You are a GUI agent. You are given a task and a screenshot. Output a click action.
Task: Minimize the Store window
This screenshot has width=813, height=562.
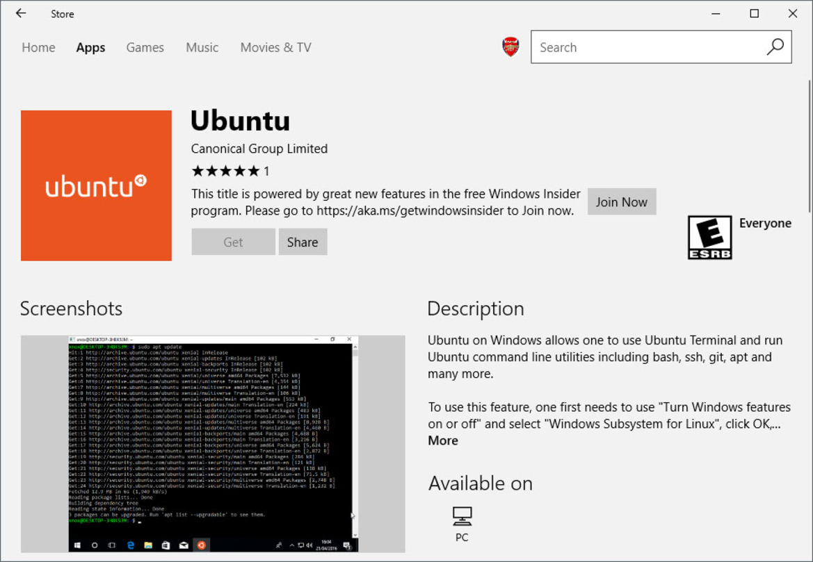click(x=716, y=13)
